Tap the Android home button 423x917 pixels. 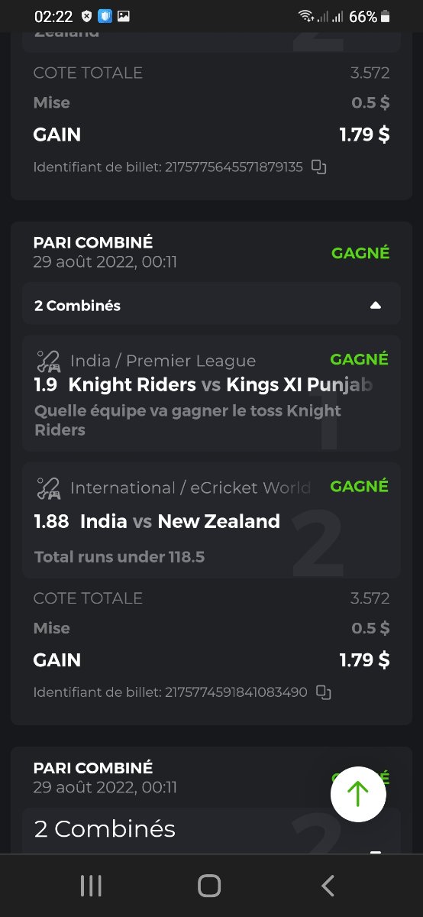[209, 886]
